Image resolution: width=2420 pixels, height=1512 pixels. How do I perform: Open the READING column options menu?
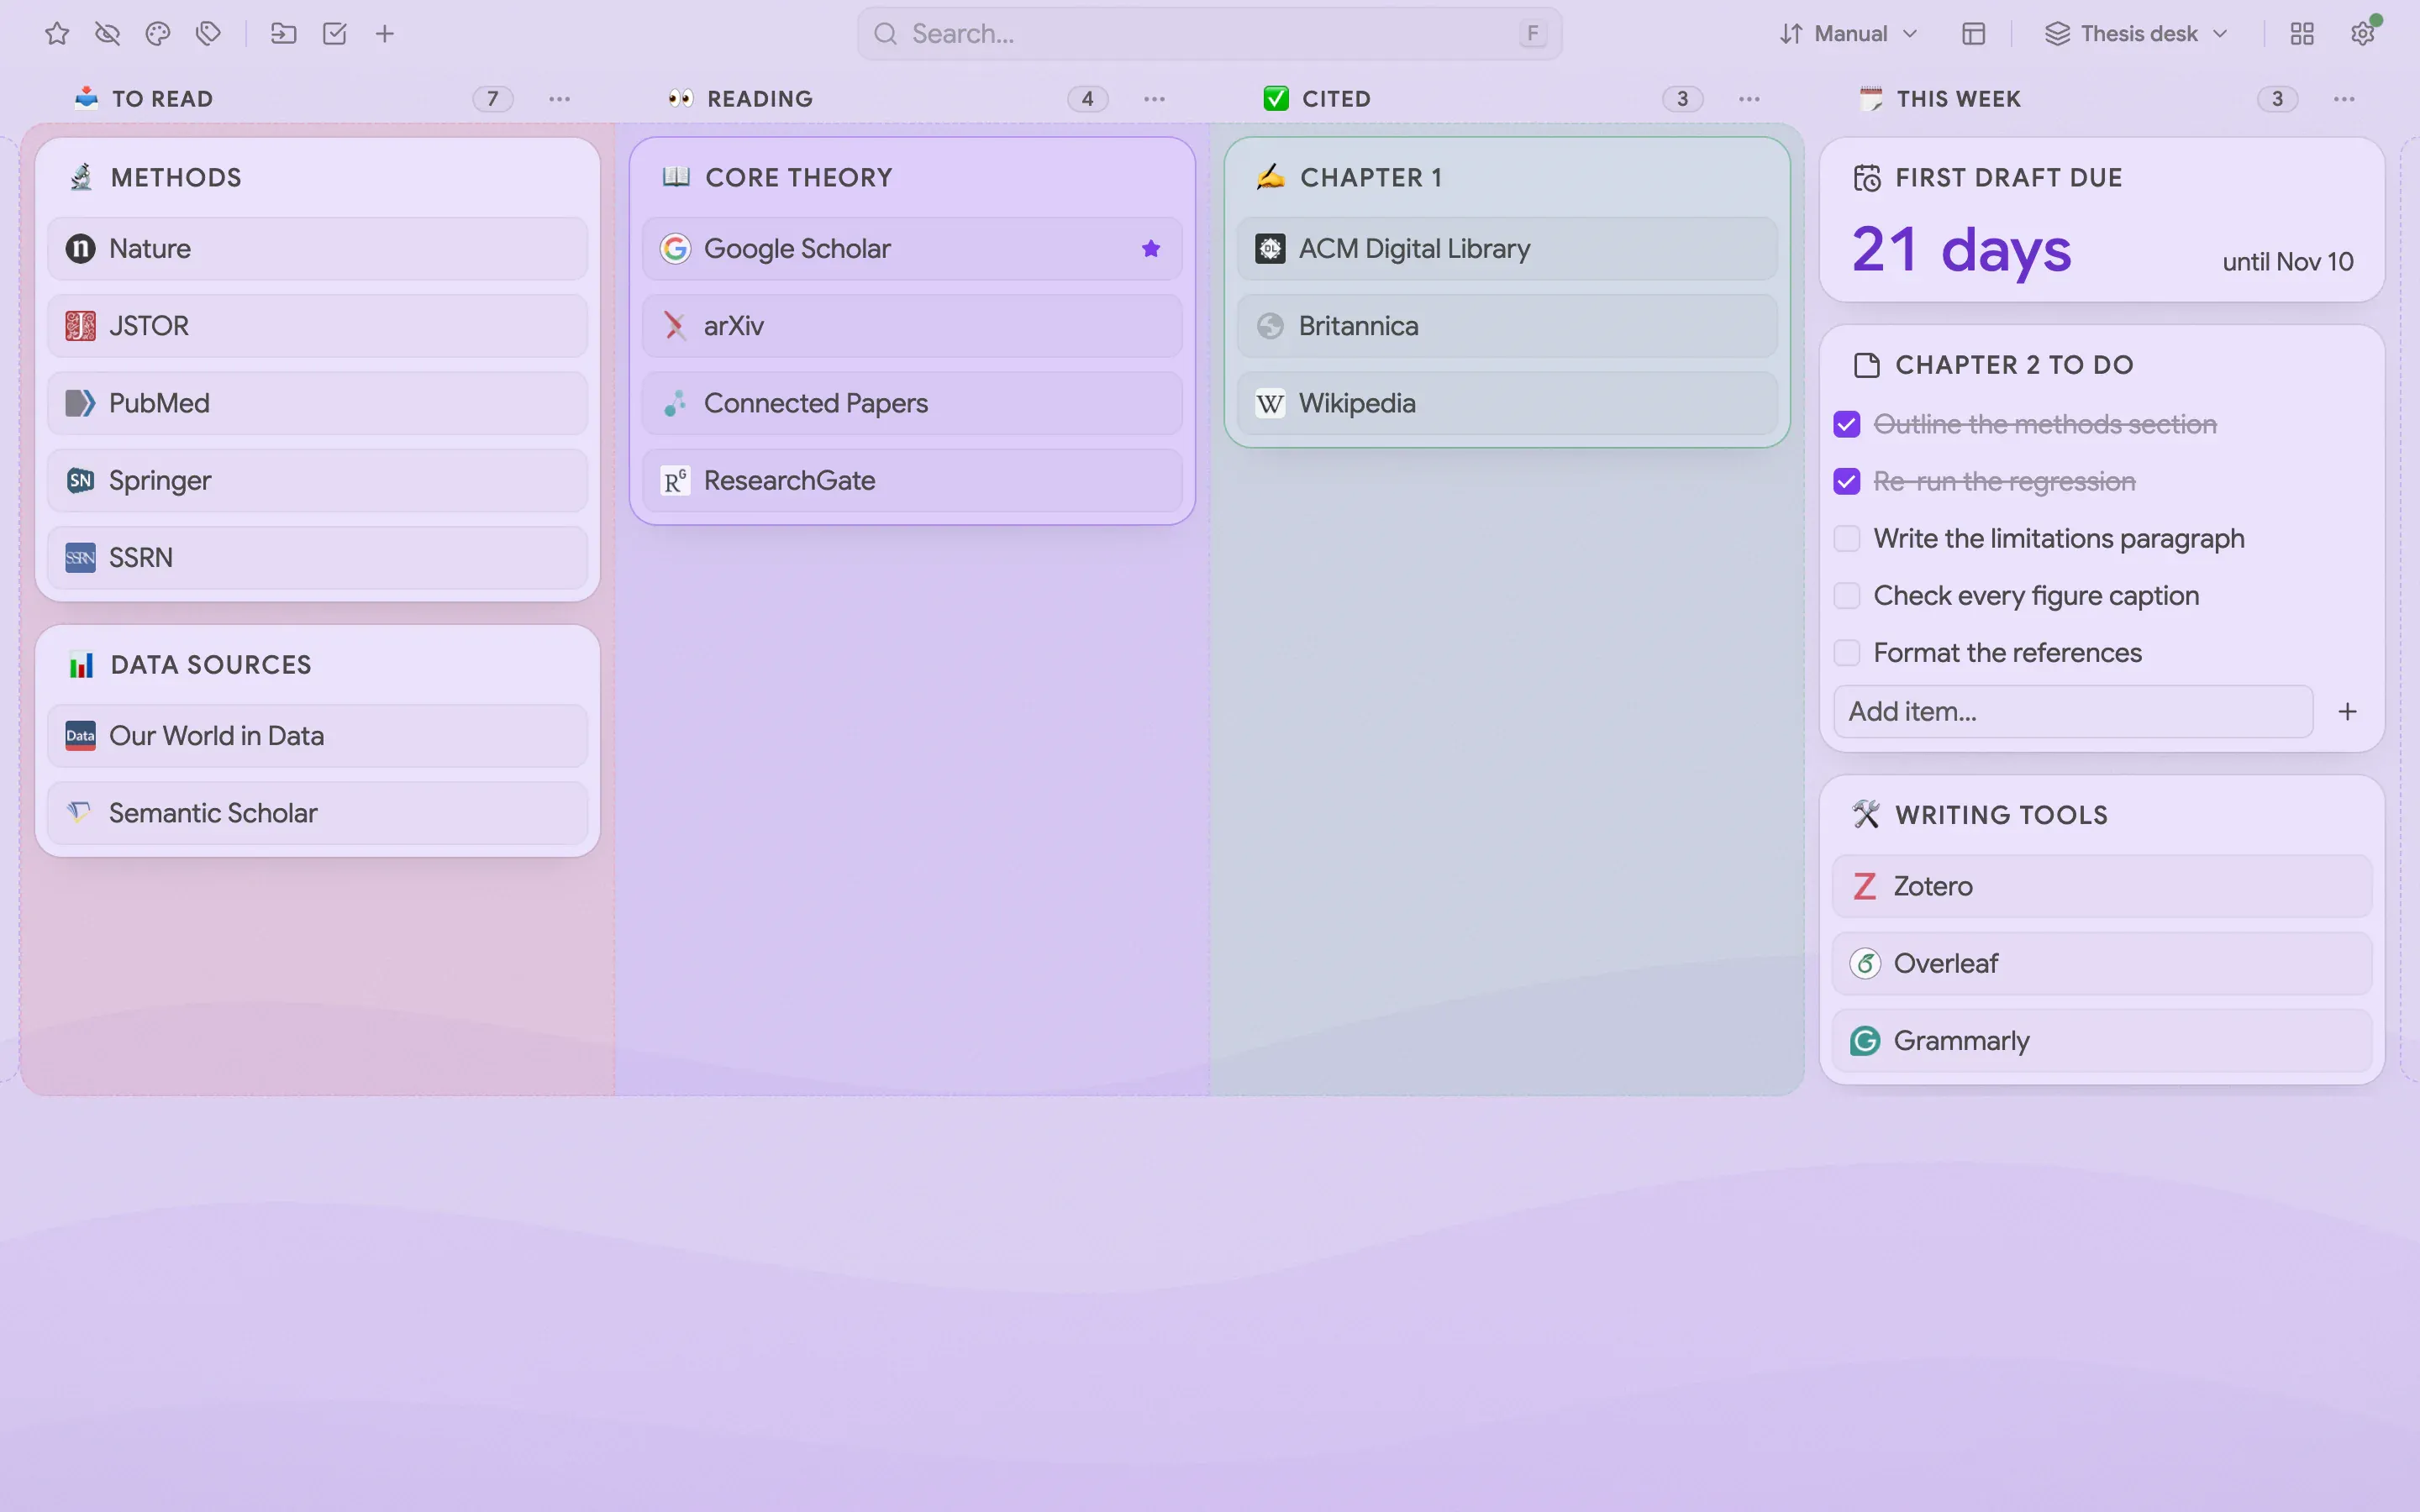pyautogui.click(x=1155, y=99)
